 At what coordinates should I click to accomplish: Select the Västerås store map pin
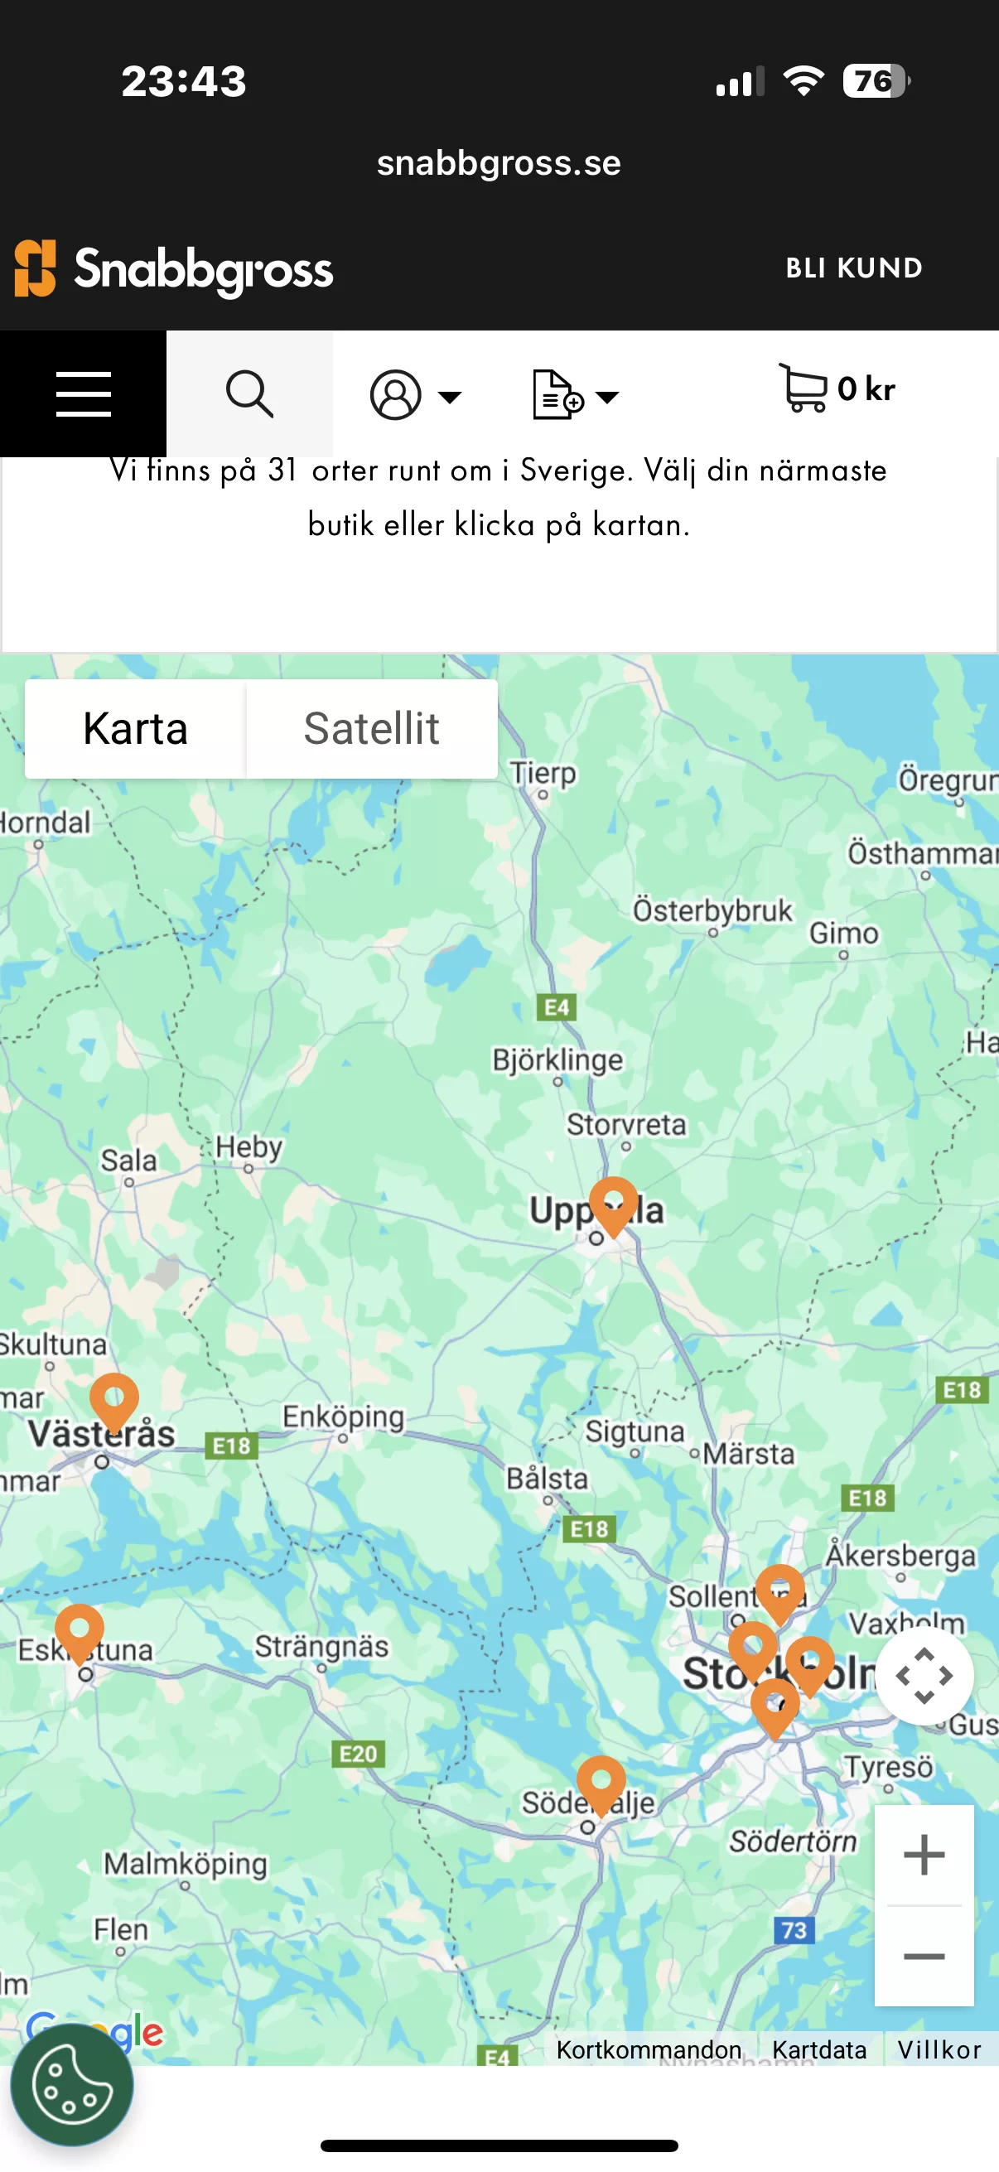click(114, 1402)
